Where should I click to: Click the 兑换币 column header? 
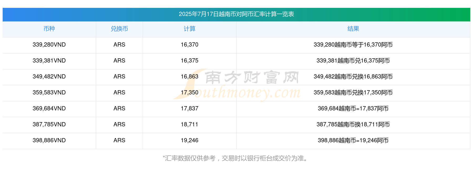tap(119, 29)
